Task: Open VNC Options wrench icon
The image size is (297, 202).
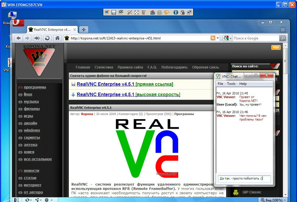Action: click(x=130, y=12)
